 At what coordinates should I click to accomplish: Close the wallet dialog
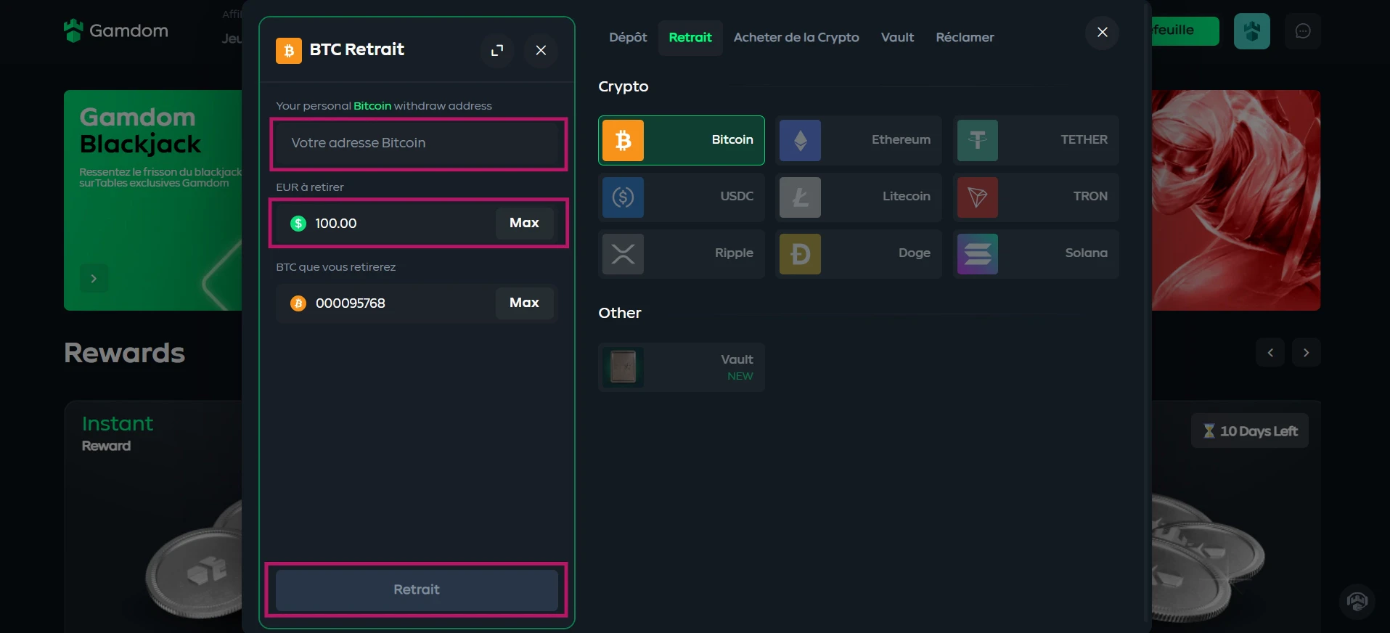coord(1102,33)
